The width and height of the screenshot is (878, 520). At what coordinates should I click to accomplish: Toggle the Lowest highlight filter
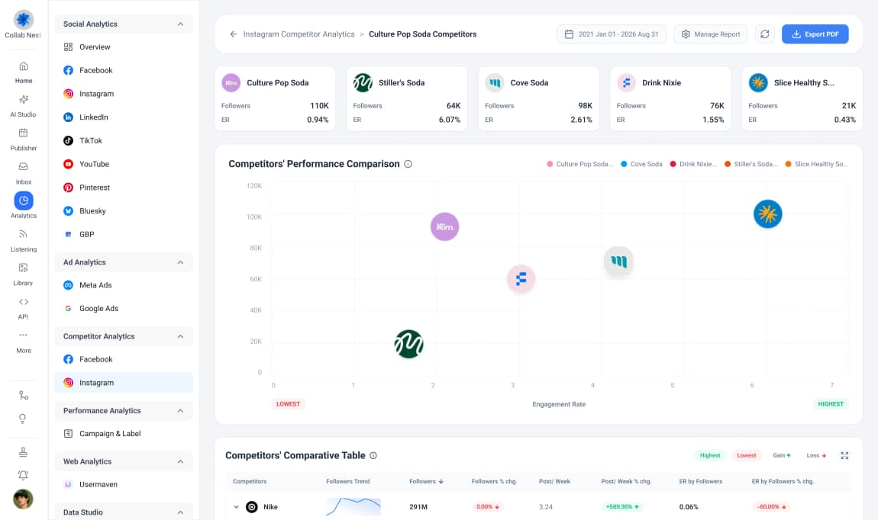pyautogui.click(x=747, y=456)
